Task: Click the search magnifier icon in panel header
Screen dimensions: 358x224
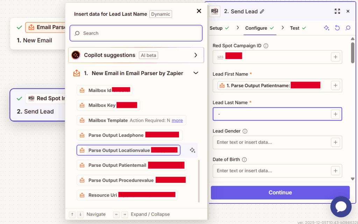Action: [348, 28]
